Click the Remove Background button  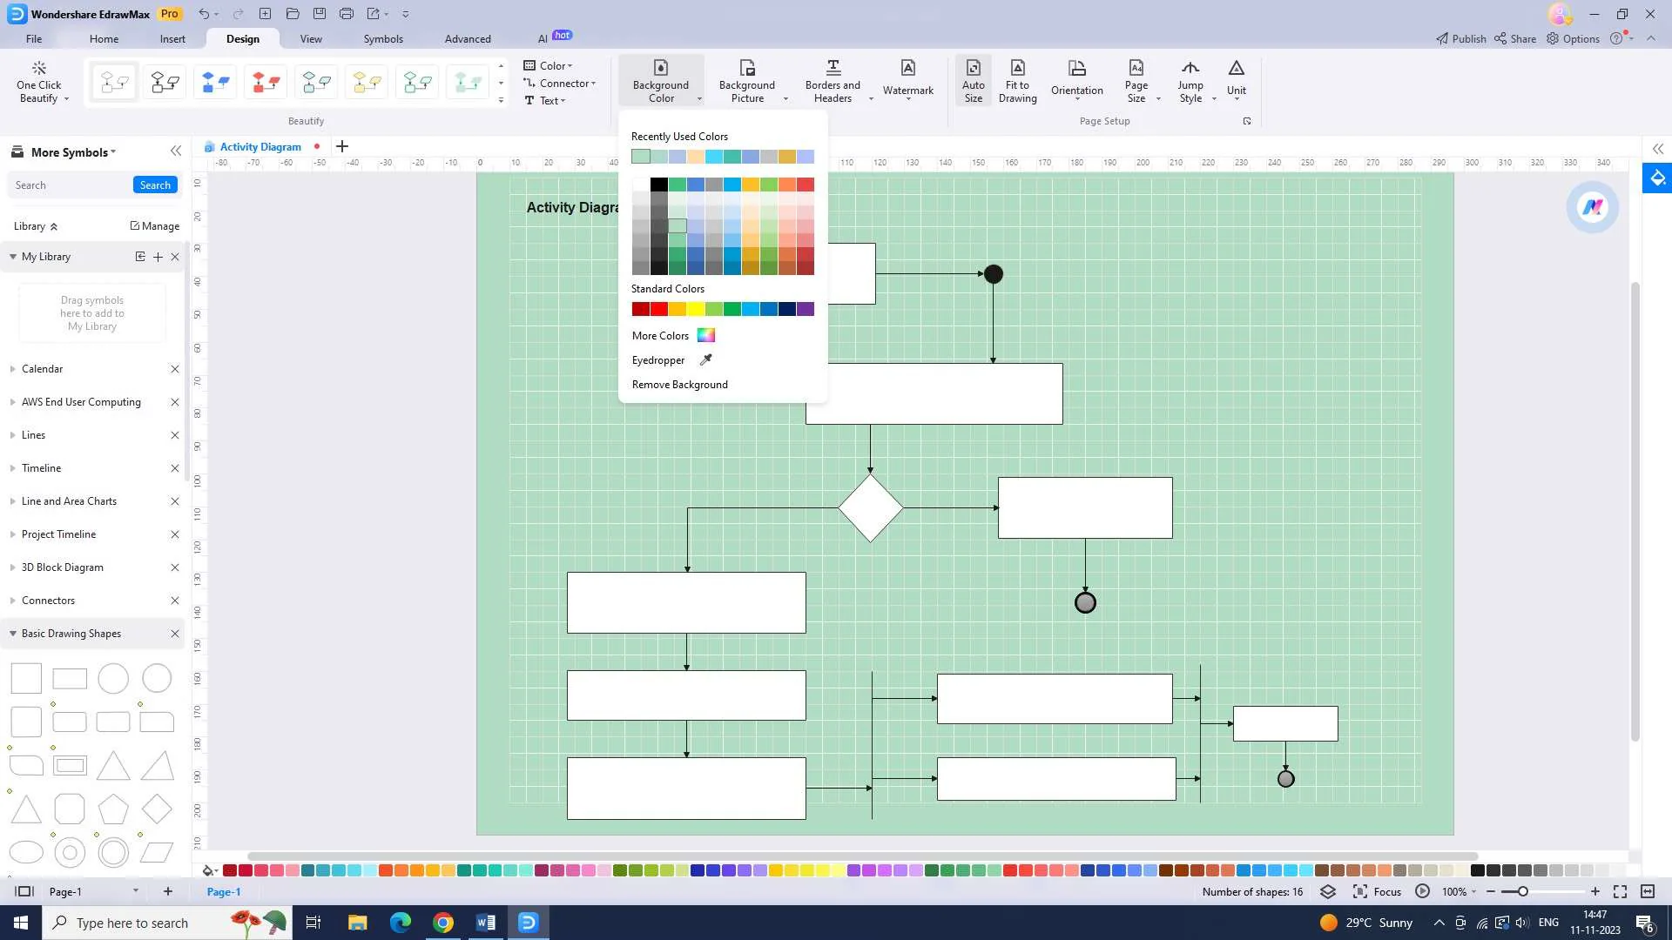(x=680, y=383)
